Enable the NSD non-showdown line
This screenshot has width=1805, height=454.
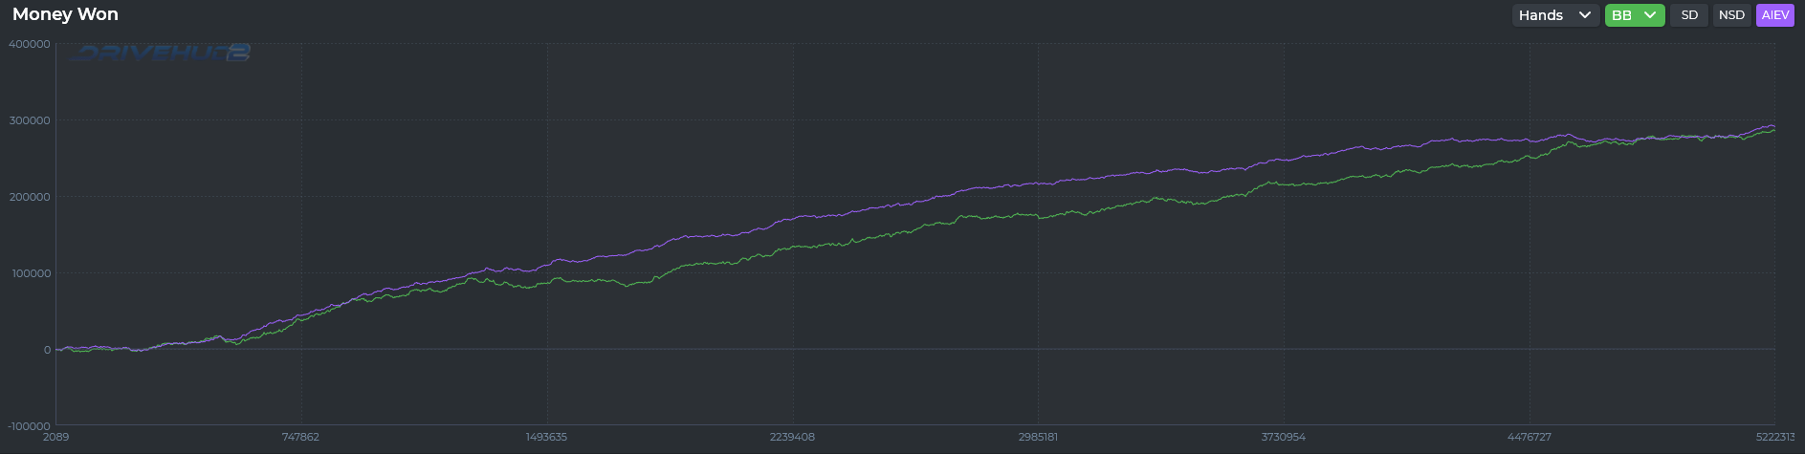pyautogui.click(x=1731, y=15)
